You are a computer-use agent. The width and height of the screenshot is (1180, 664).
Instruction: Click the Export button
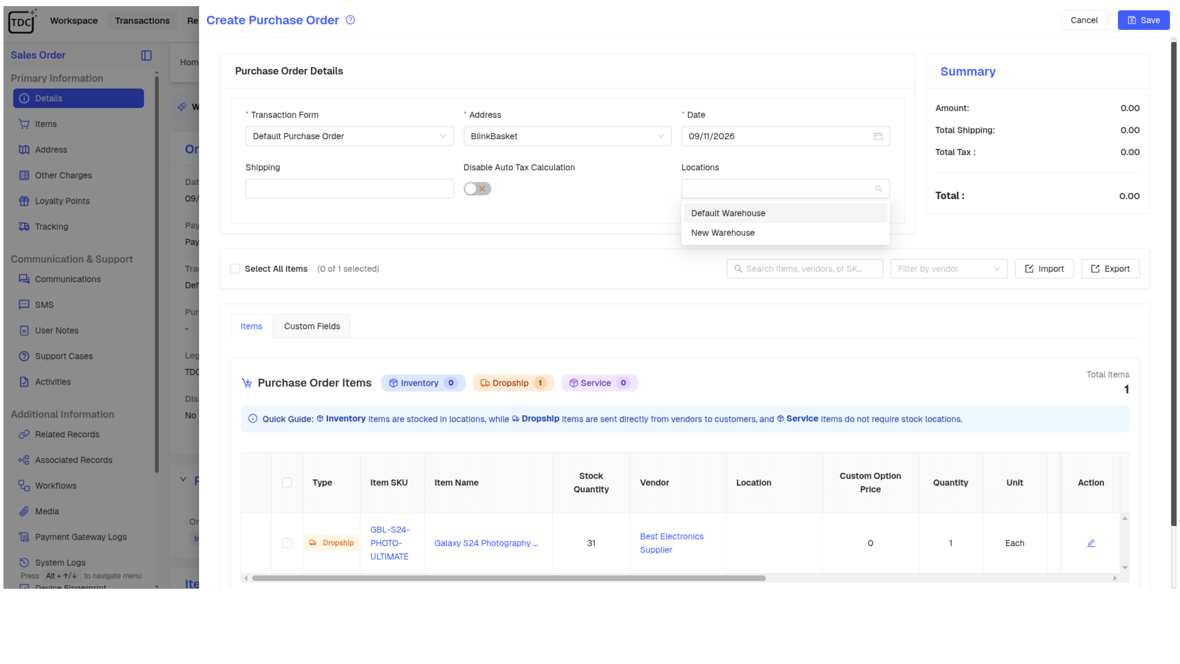pyautogui.click(x=1110, y=269)
